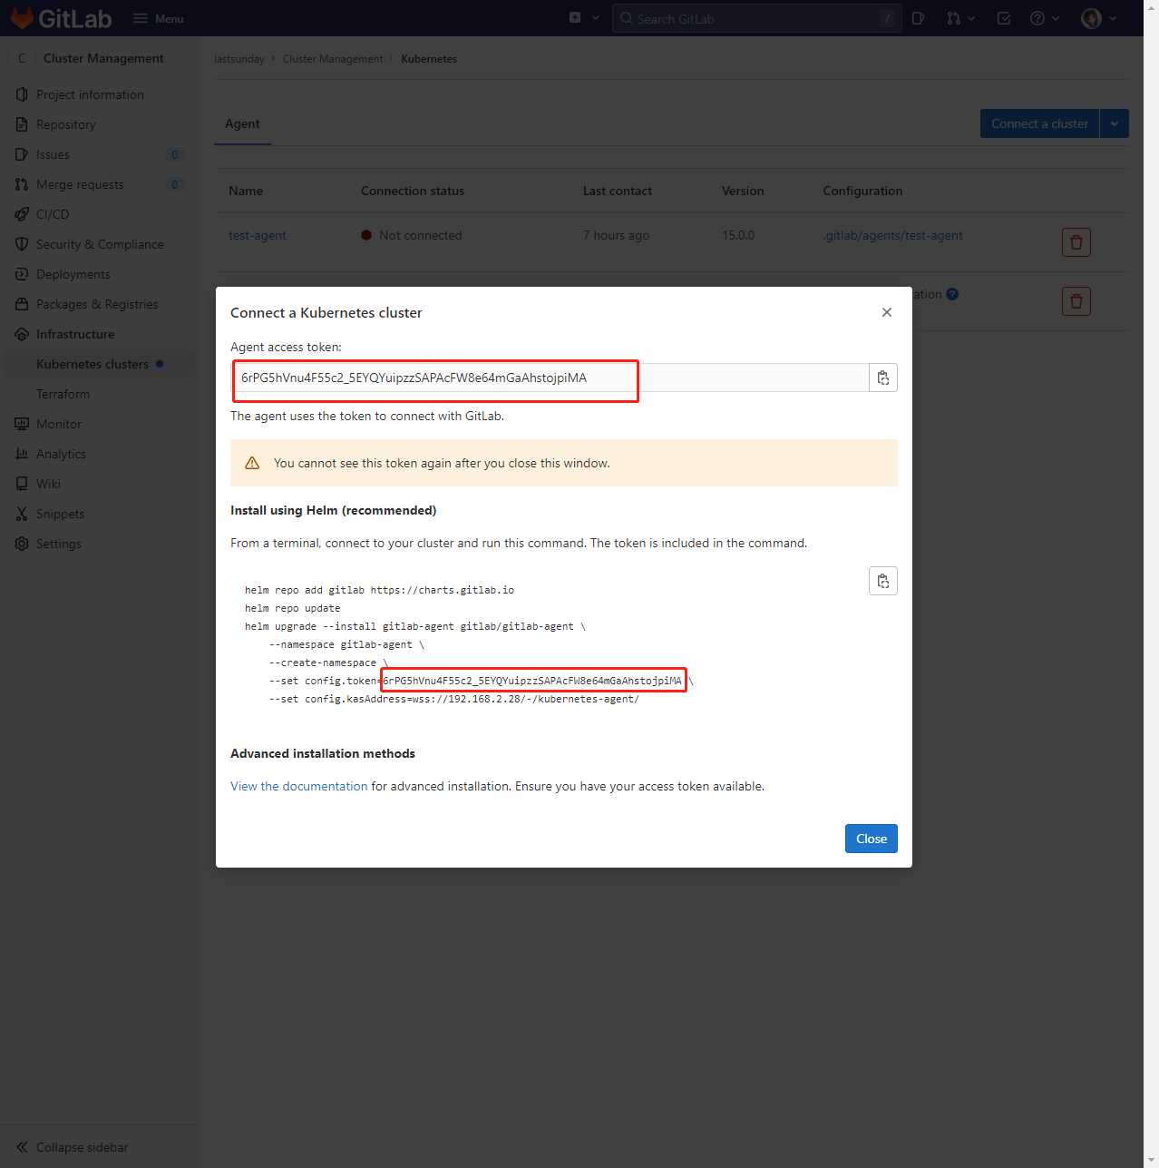Open Cluster Management breadcrumb link

[x=333, y=59]
